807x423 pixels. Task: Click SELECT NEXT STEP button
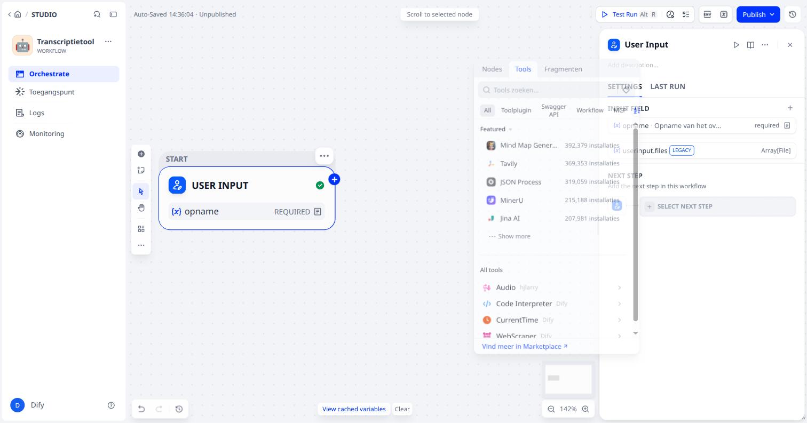[718, 206]
